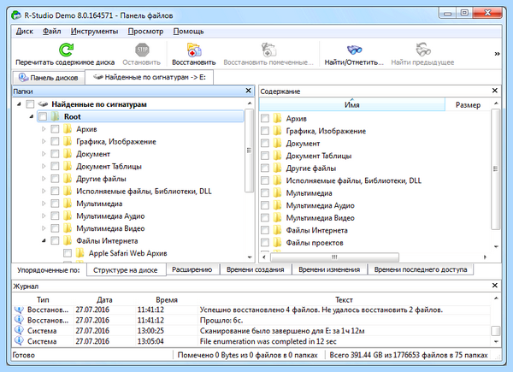Expand the Мультимедиа Аудио tree node
Screen dimensions: 513x372
[44, 216]
